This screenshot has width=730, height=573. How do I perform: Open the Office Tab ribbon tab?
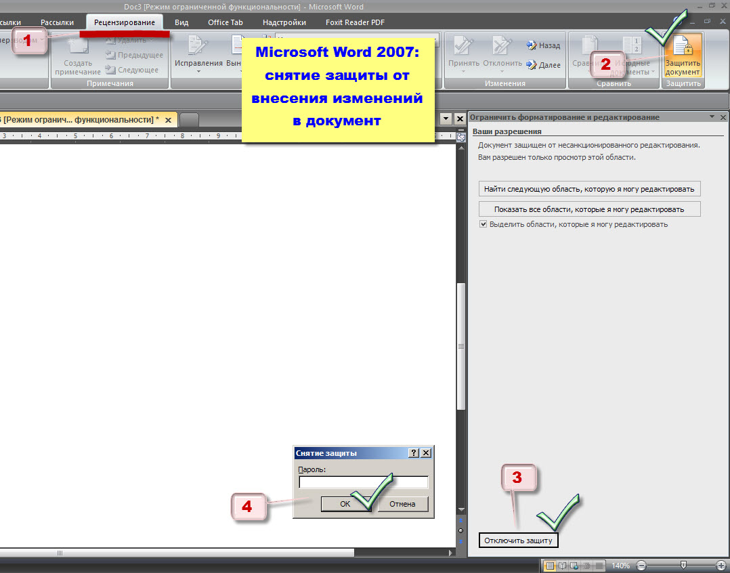point(226,22)
